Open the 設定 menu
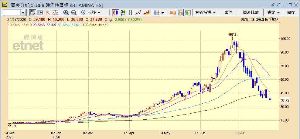 pyautogui.click(x=274, y=13)
